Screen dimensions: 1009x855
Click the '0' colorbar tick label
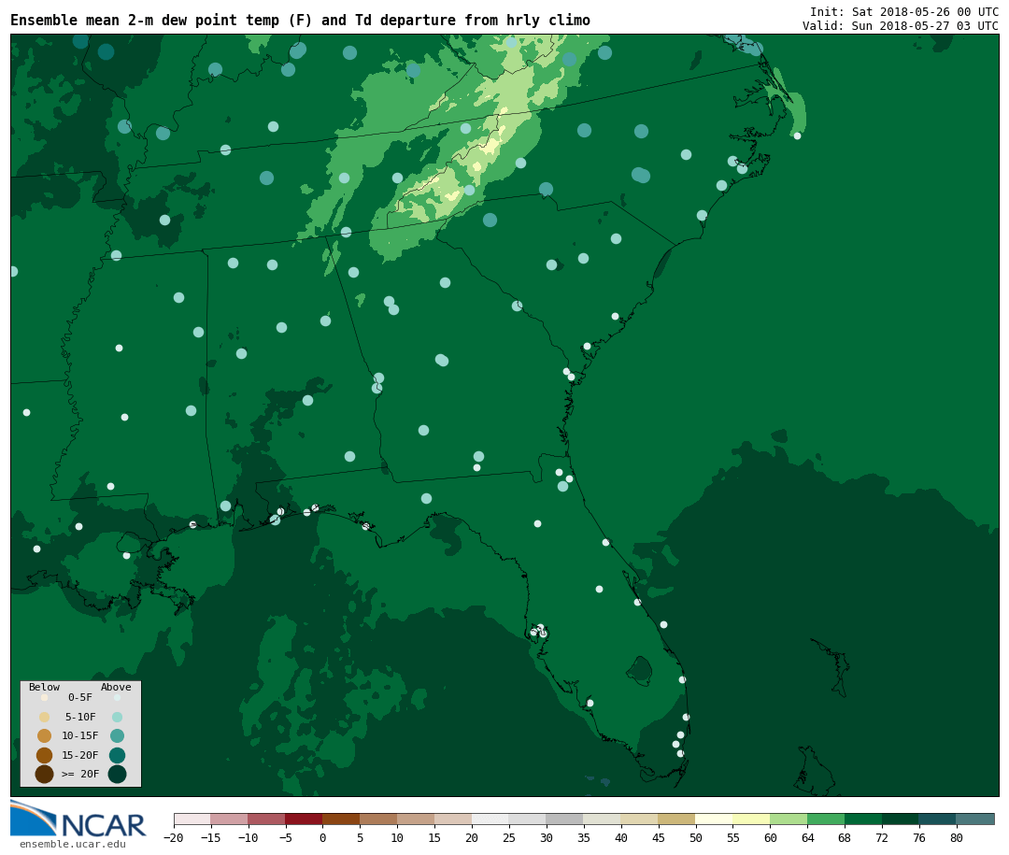[x=323, y=838]
